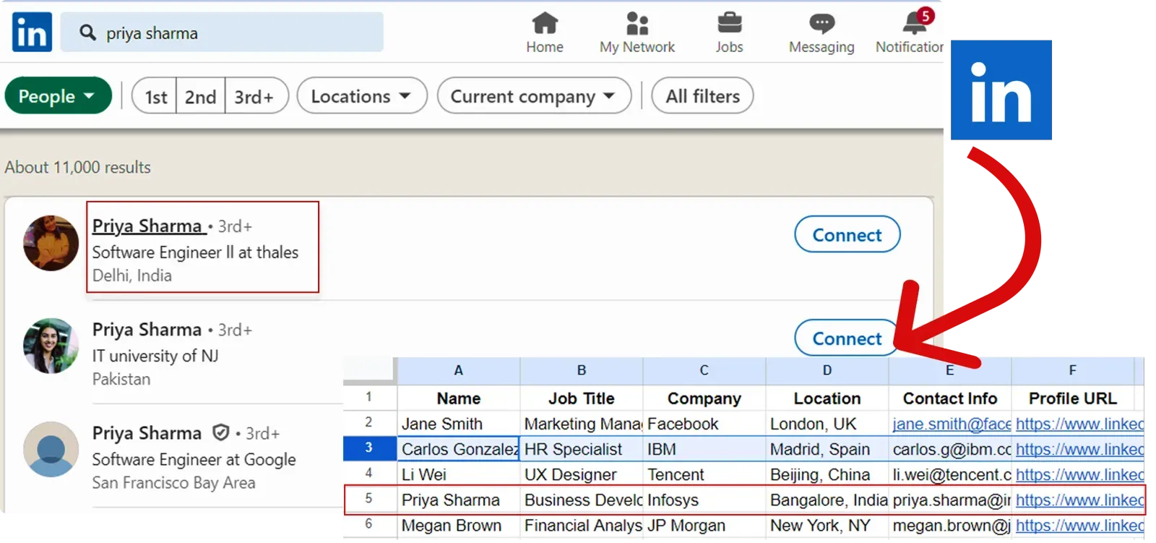Viewport: 1156px width, 543px height.
Task: Open Priya Sharma Software Engineer II at thales profile
Action: pyautogui.click(x=147, y=226)
